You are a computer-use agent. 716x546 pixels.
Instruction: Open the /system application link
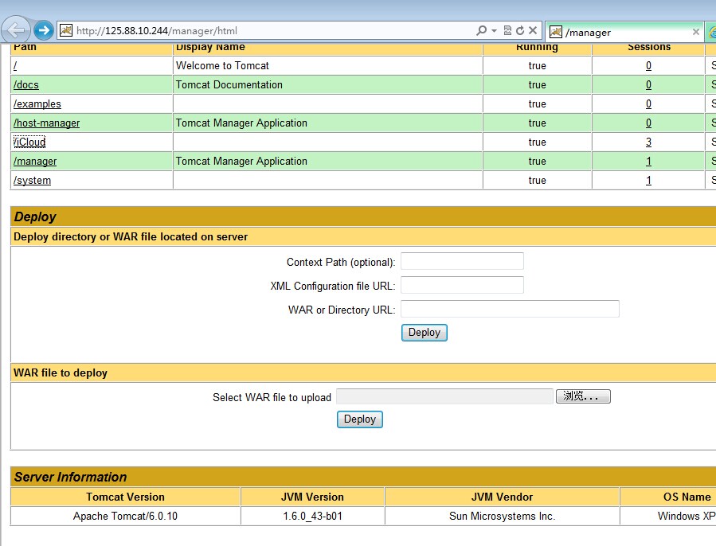coord(32,181)
